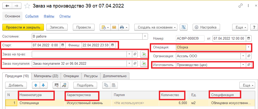Screen dimensions: 258x109
Task: Open the Изготовитель record
Action: coord(249,65)
